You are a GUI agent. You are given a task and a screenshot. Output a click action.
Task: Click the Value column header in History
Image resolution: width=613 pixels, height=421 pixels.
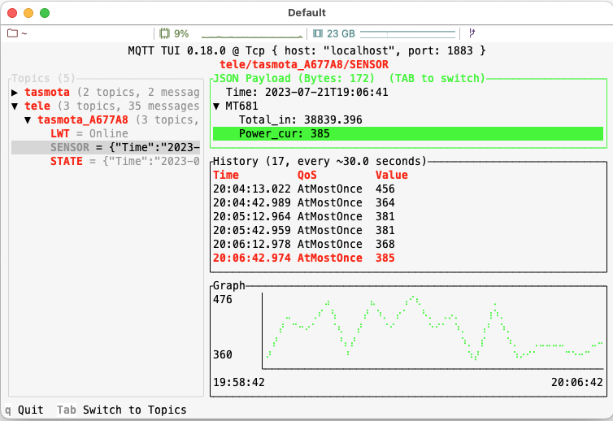coord(392,175)
